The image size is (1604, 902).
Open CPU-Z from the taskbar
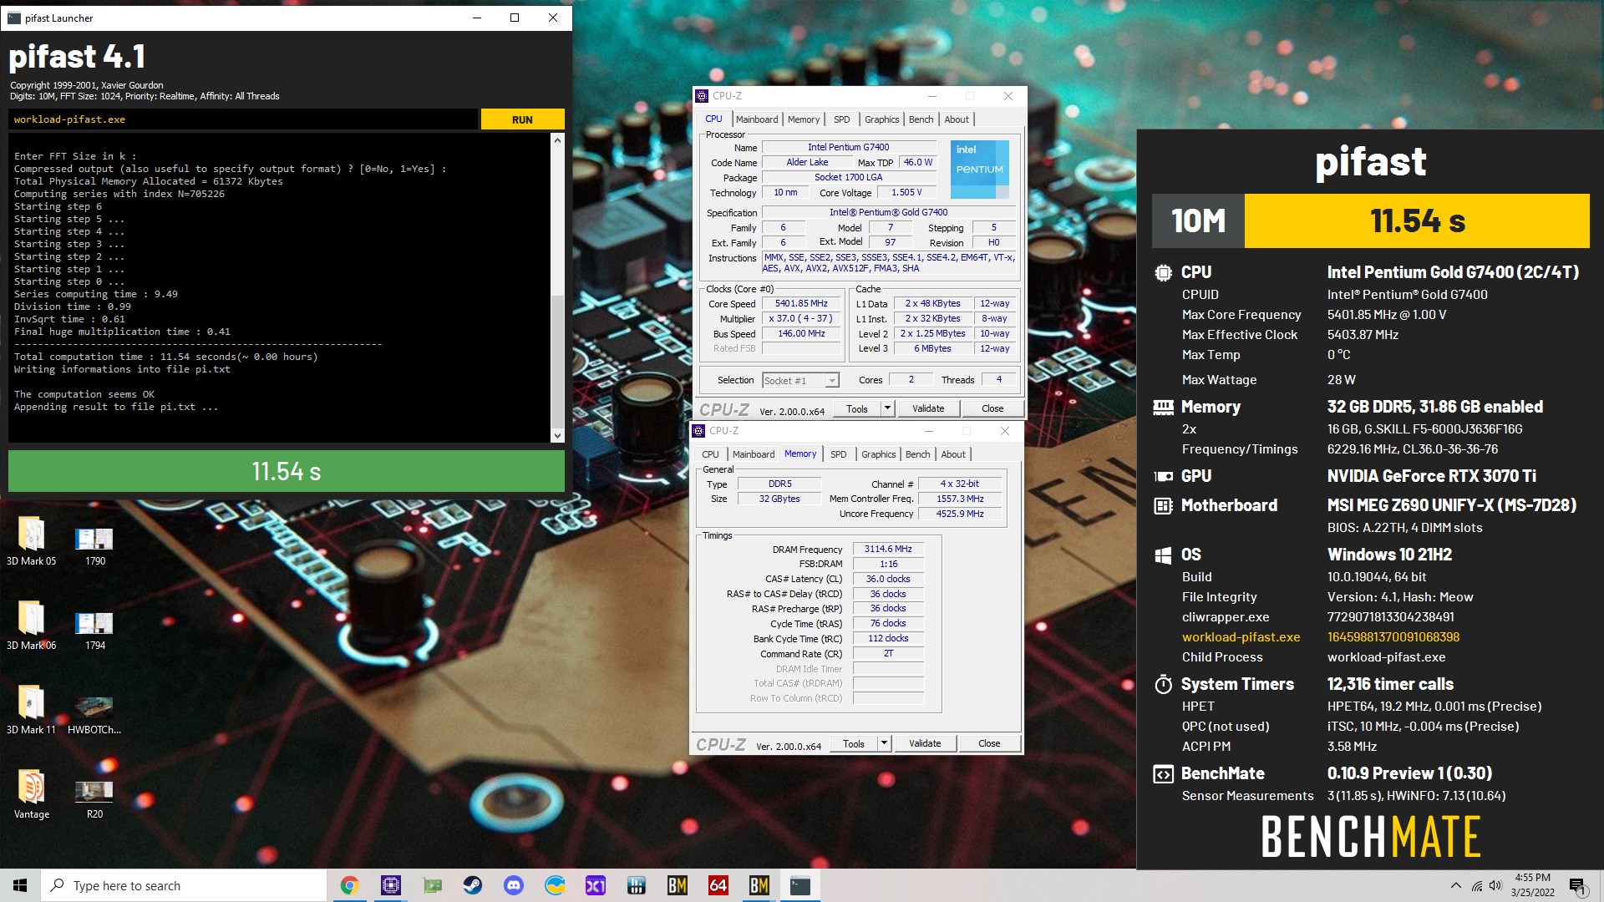click(x=390, y=885)
